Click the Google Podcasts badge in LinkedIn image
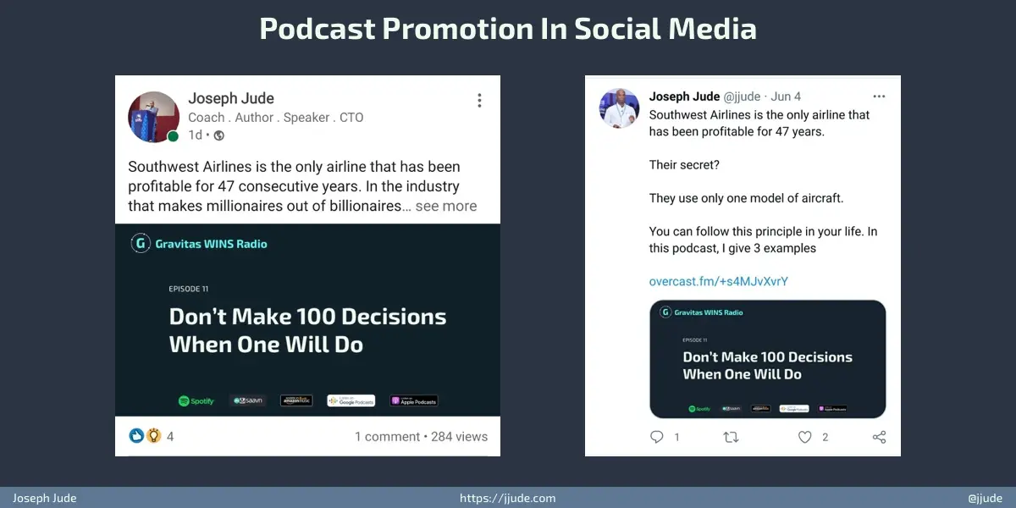 click(x=351, y=400)
